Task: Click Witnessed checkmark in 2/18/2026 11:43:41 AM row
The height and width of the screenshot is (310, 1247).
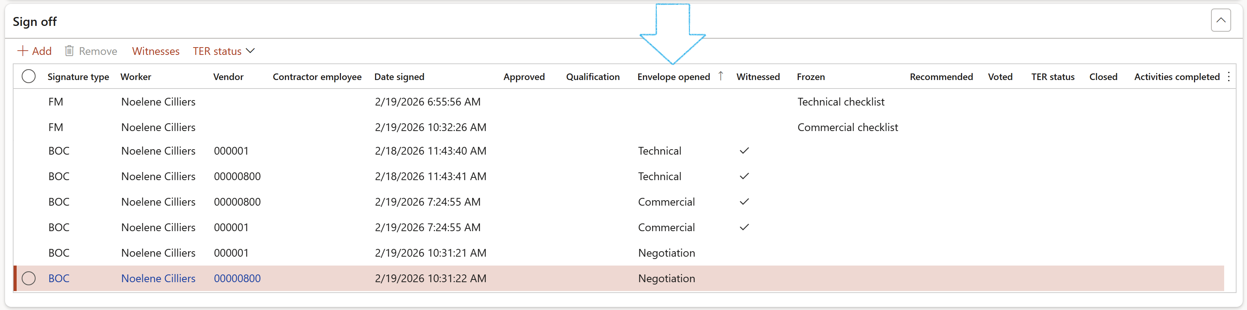Action: coord(744,177)
